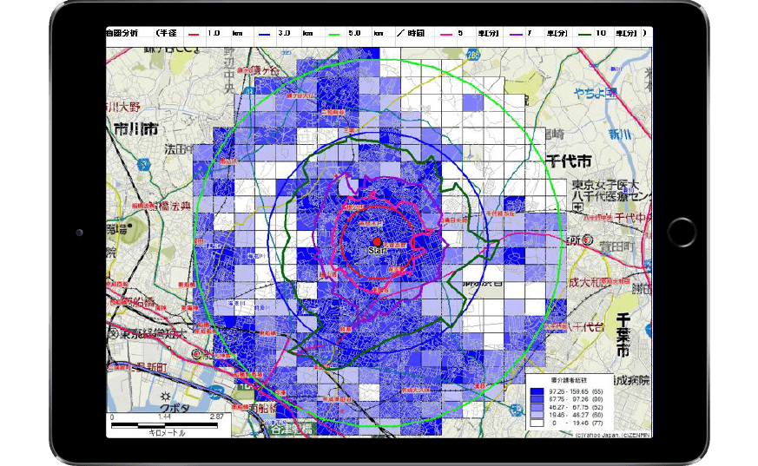Tap the iPad front camera dot
Screen dimensions: 758x466
coord(79,233)
